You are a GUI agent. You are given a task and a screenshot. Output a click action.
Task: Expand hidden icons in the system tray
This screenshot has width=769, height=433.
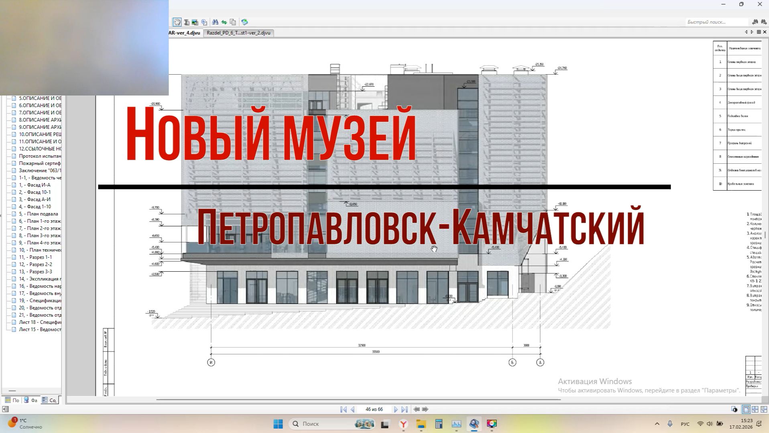tap(657, 424)
